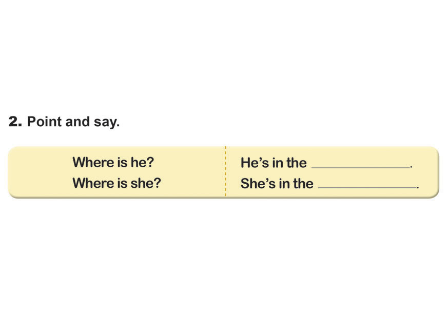This screenshot has height=314, width=448.
Task: Click the dashed vertical divider line
Action: coord(225,172)
